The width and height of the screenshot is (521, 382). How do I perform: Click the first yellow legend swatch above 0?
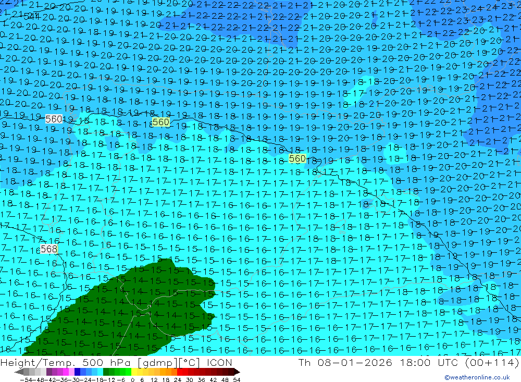(x=134, y=372)
